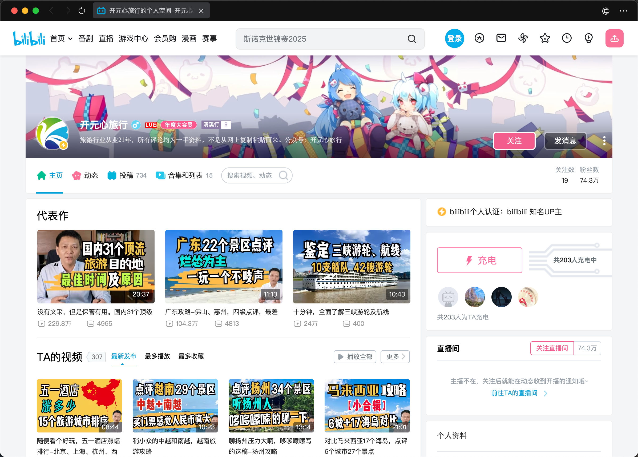638x457 pixels.
Task: Sort videos by 最多播放
Action: point(157,356)
